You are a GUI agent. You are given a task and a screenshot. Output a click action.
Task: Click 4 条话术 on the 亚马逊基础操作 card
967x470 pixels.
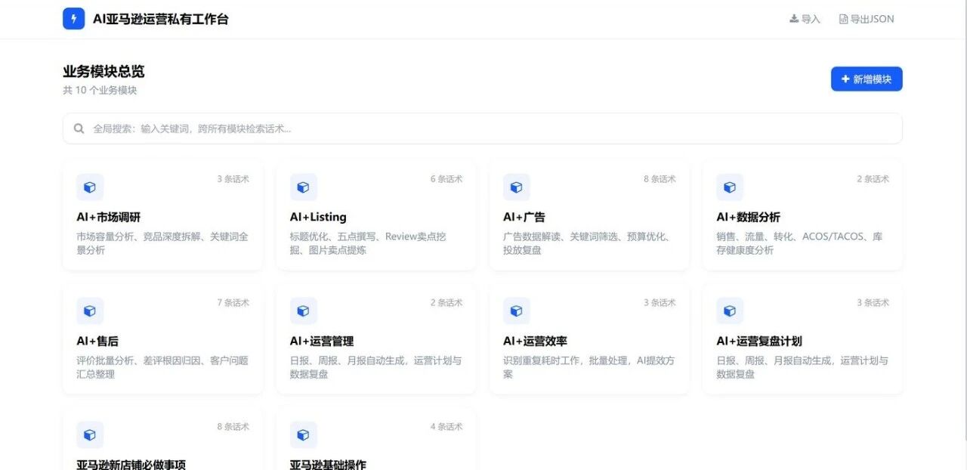(446, 426)
